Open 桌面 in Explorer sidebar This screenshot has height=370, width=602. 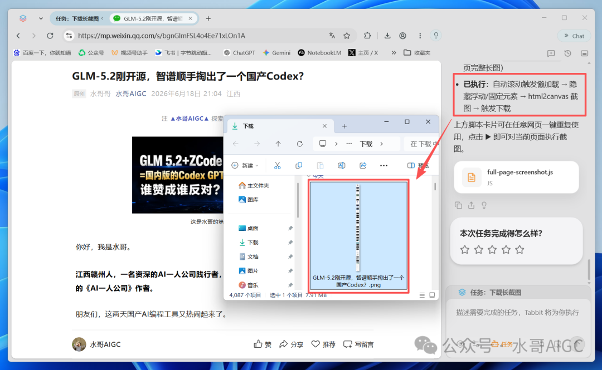[249, 228]
